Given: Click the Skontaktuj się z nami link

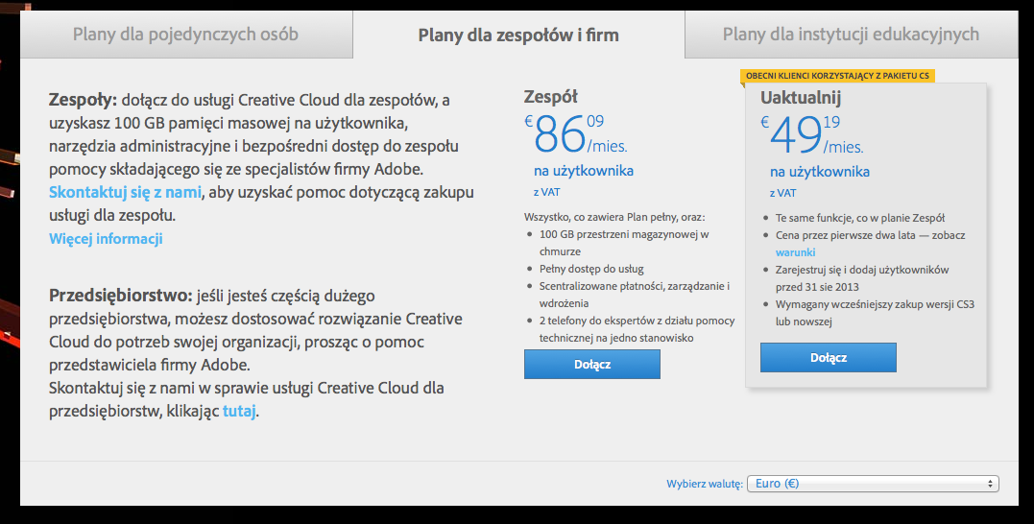Looking at the screenshot, I should click(x=126, y=193).
